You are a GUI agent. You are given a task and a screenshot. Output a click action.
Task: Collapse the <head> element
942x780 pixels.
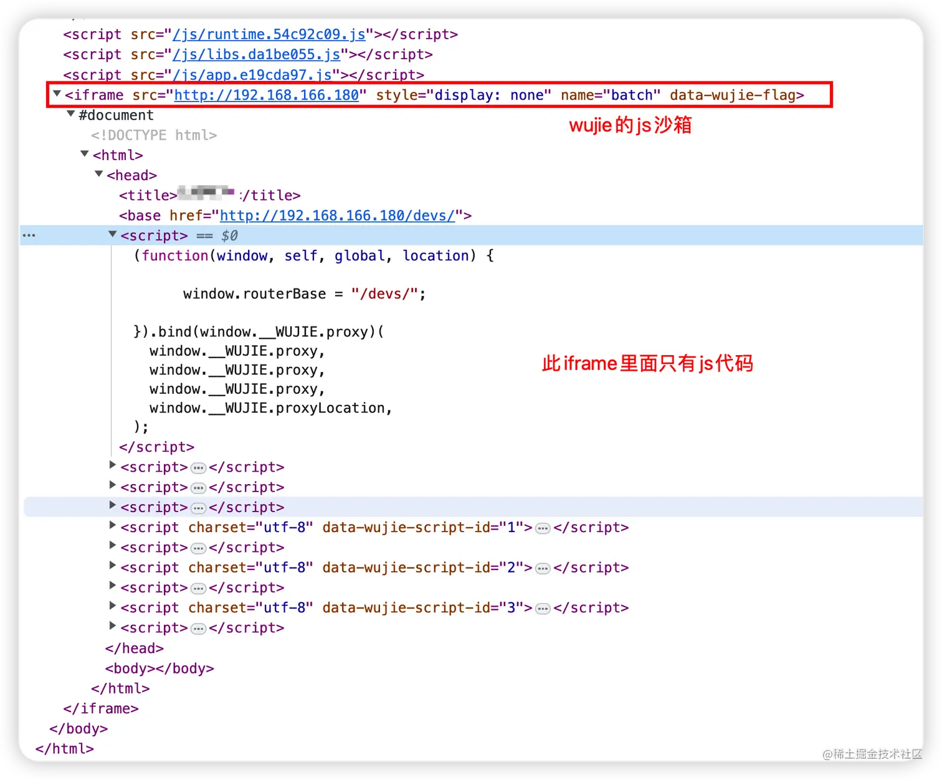point(98,174)
